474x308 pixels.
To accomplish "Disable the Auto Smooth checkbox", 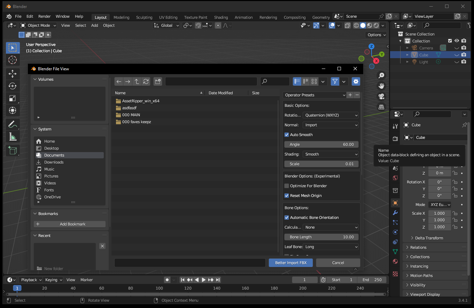I will [287, 135].
